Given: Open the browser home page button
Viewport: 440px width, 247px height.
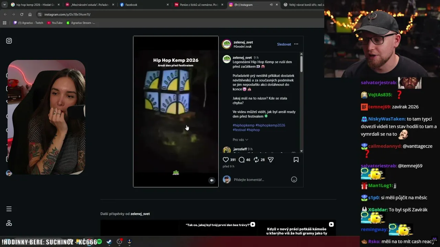Looking at the screenshot, I should point(30,14).
